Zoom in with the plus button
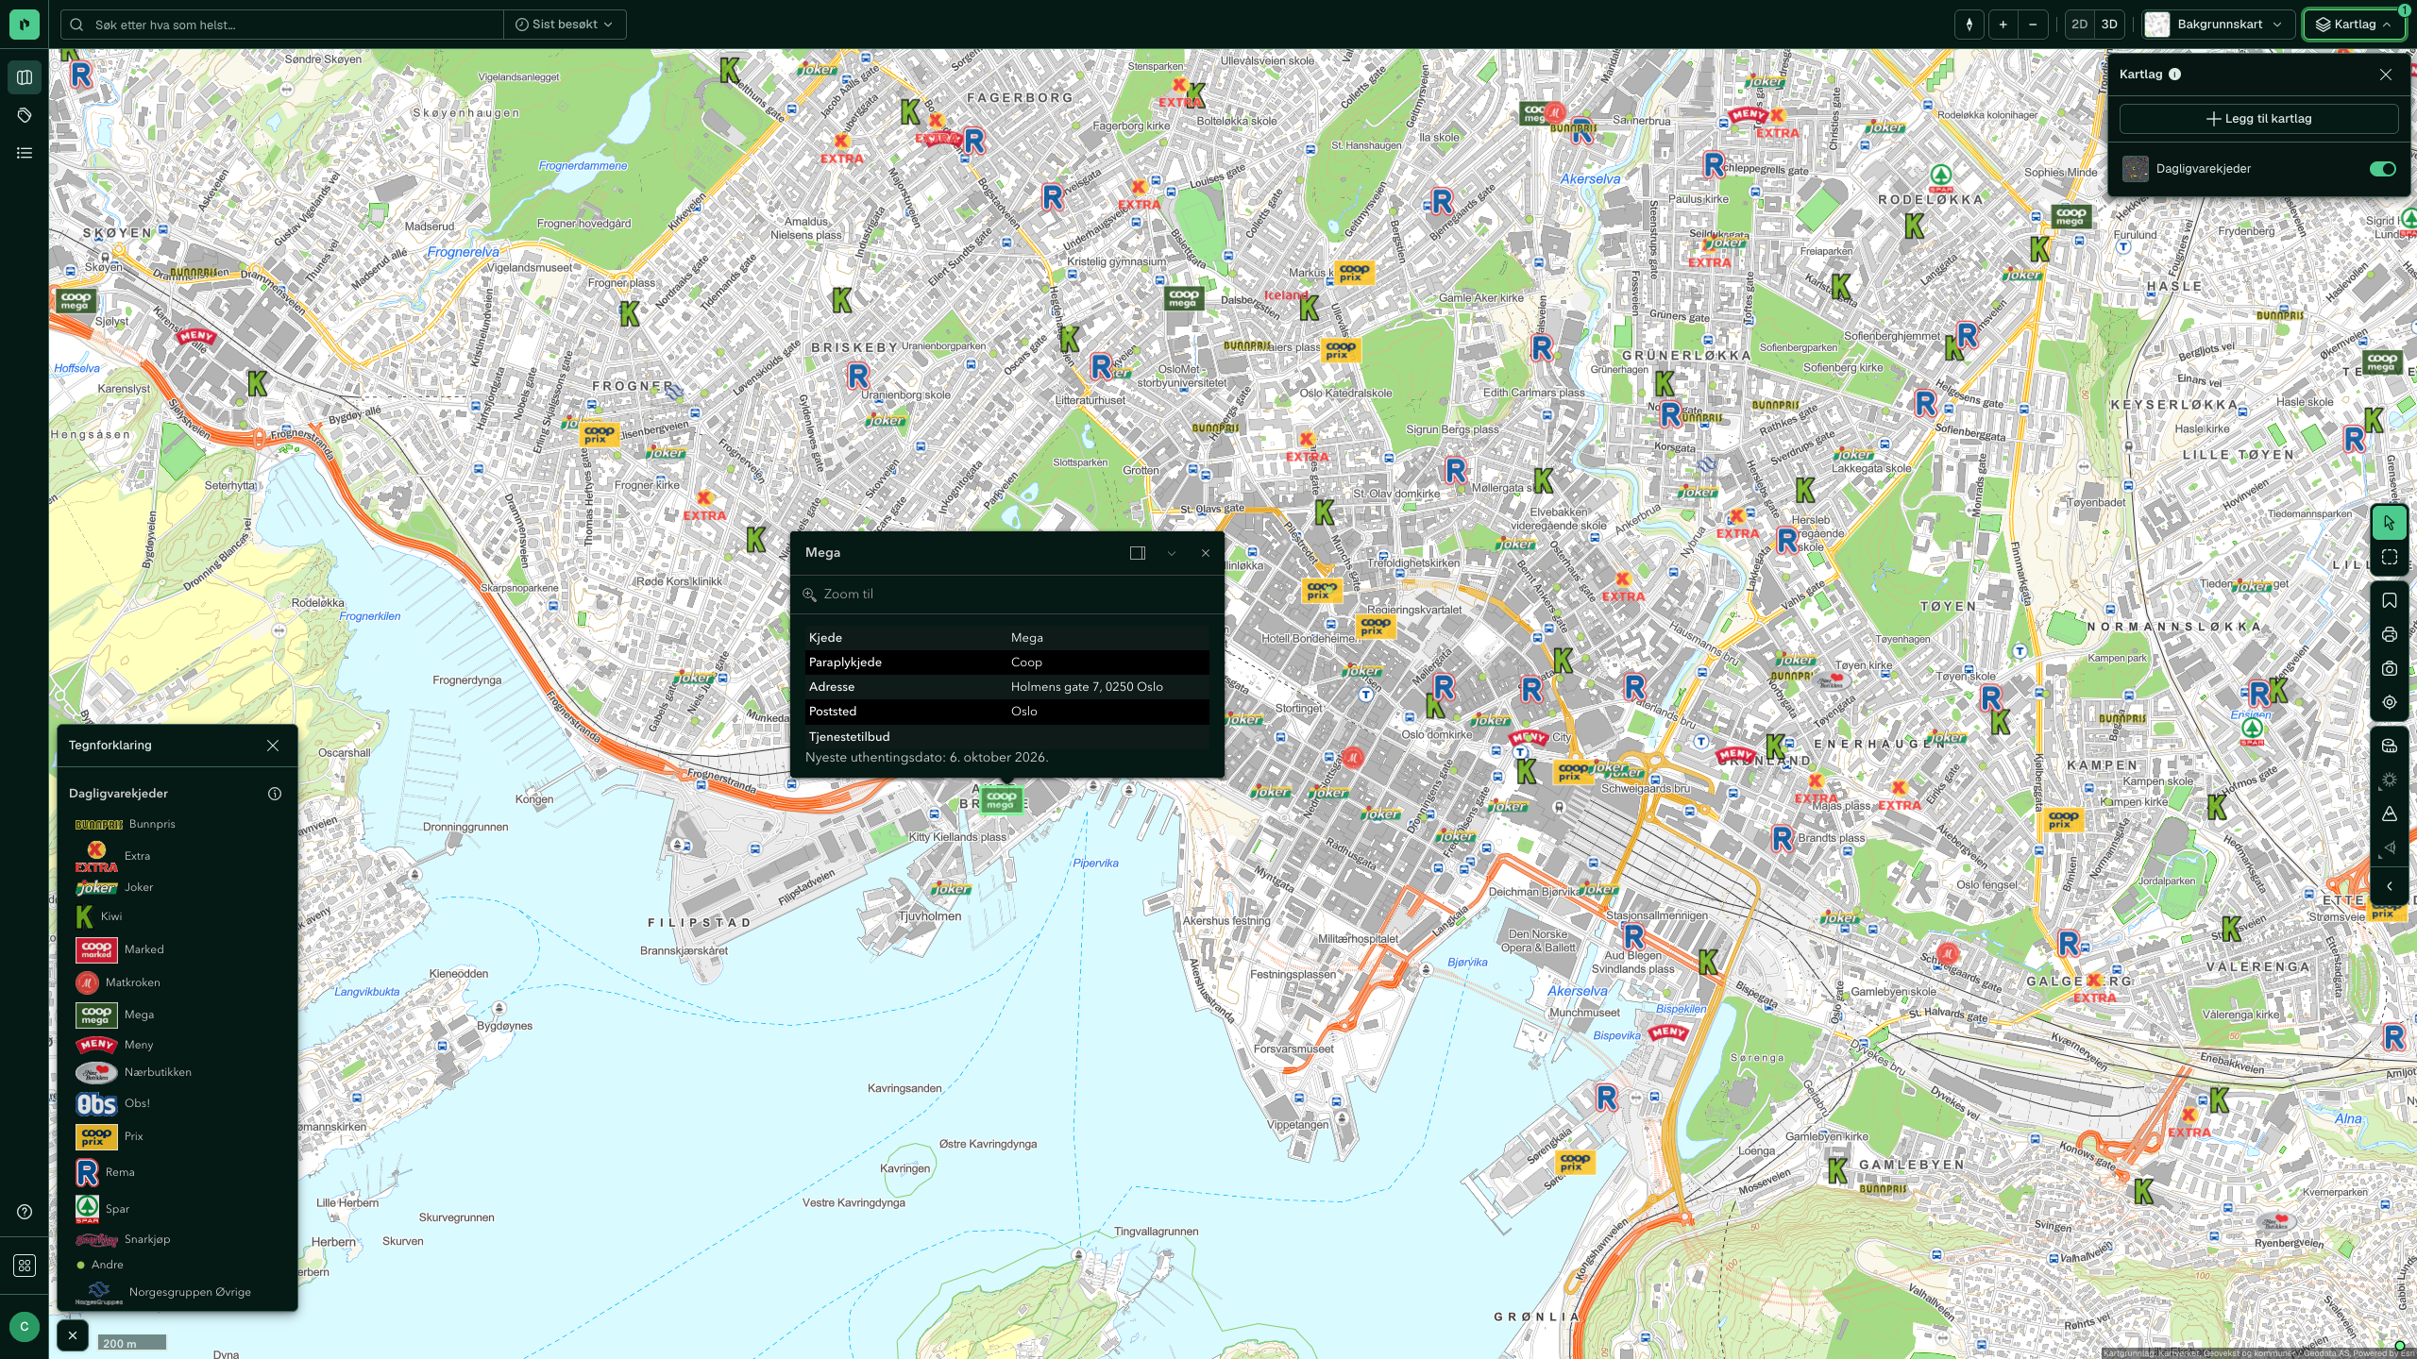Screen dimensions: 2417x1359 pos(2003,25)
